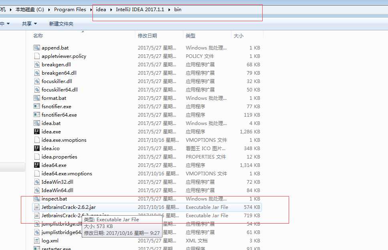Click the JetbrainsCrack-2.6.2.jar file icon
The width and height of the screenshot is (388, 250).
(x=36, y=207)
